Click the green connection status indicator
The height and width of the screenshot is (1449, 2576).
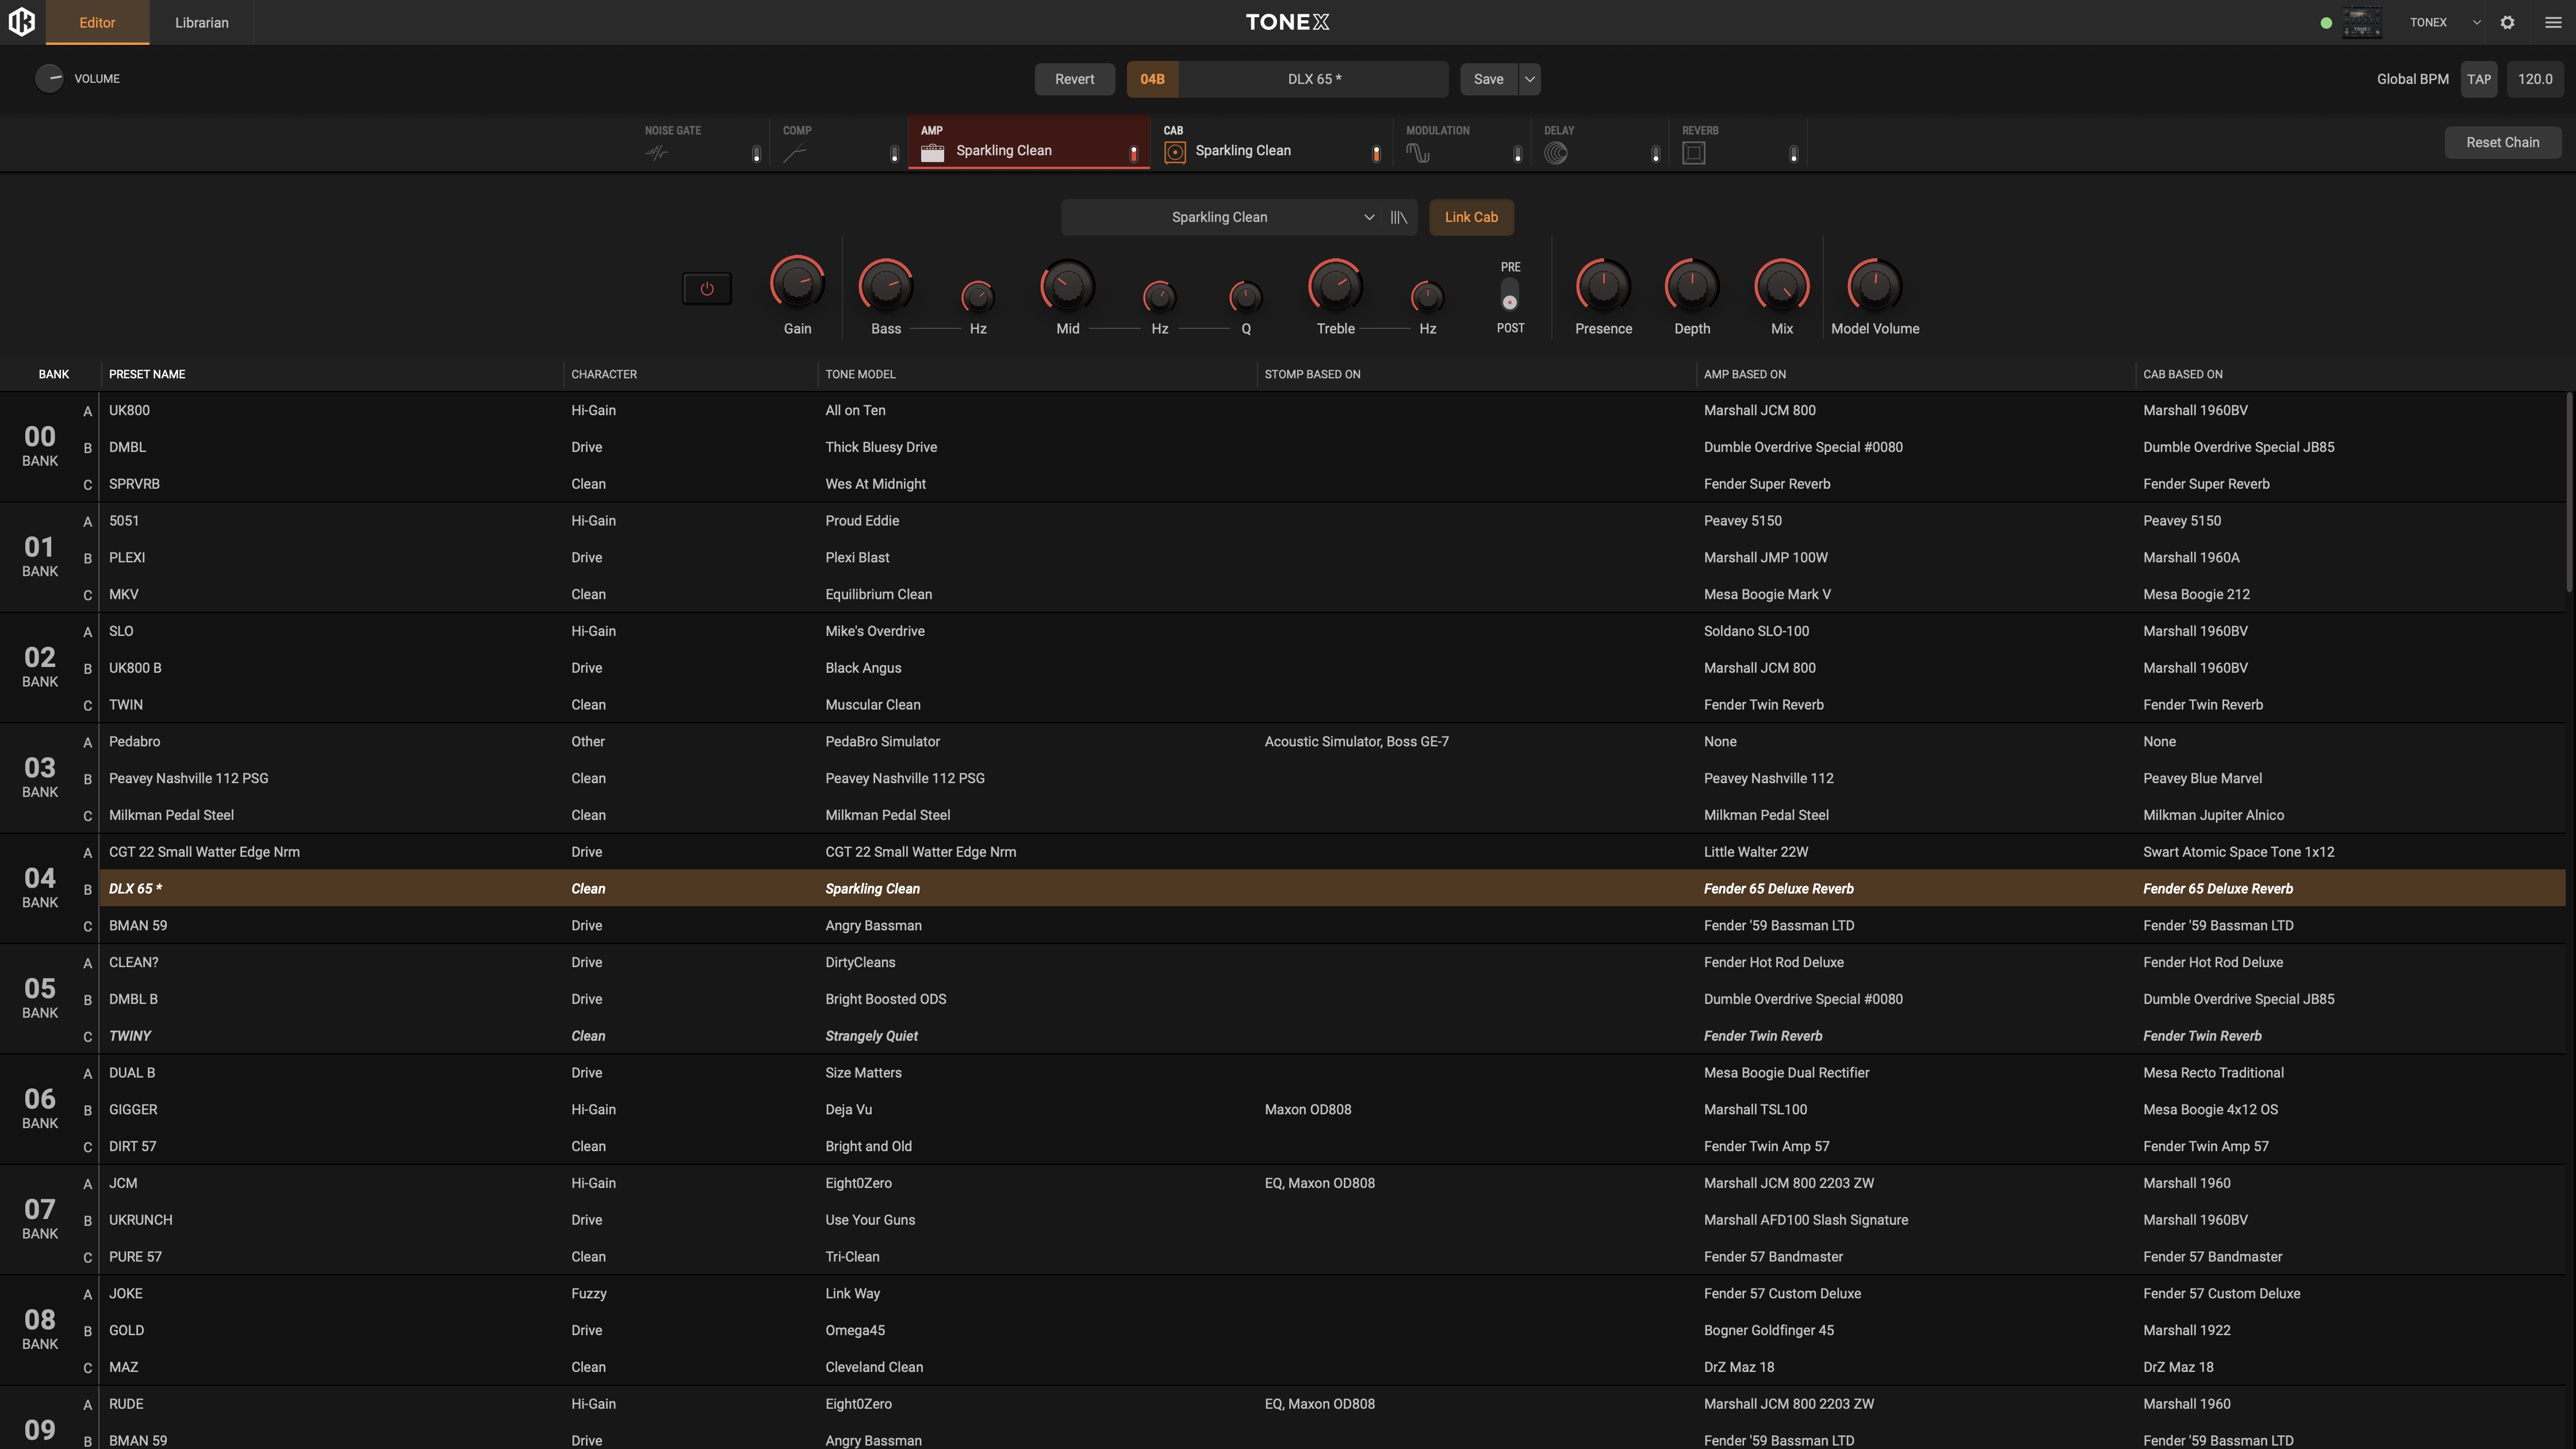(2326, 23)
